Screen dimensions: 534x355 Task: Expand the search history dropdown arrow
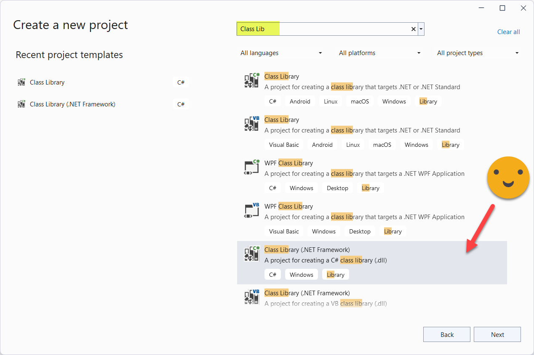(421, 29)
